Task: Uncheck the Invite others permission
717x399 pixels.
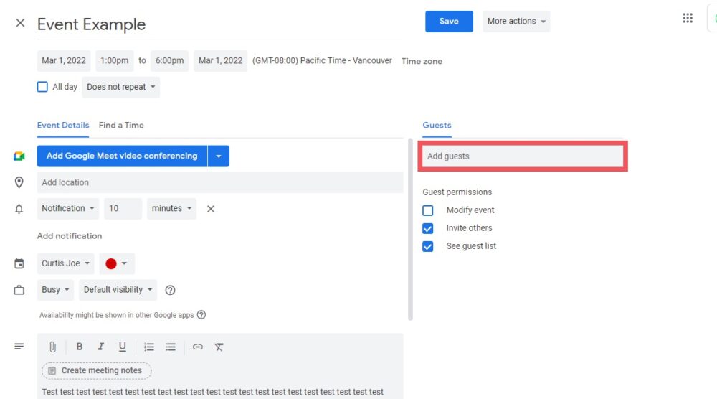Action: click(427, 228)
